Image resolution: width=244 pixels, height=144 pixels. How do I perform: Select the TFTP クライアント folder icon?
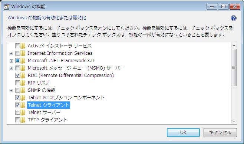[23, 120]
